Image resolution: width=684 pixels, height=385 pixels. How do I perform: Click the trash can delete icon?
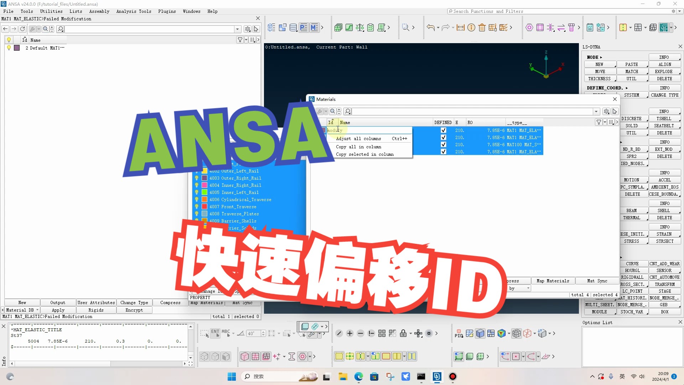coord(482,27)
